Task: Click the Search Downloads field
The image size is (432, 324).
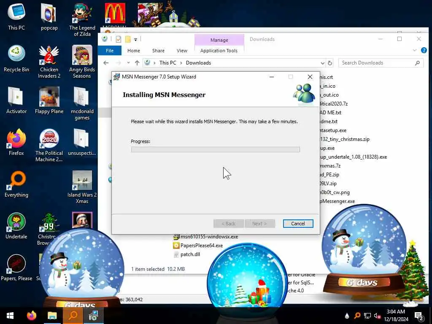Action: point(381,63)
